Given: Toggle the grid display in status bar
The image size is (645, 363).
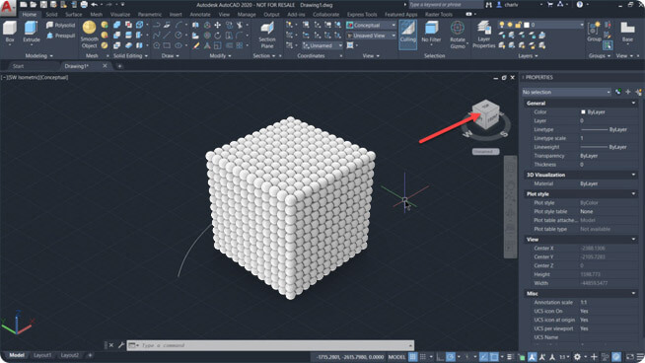Looking at the screenshot, I should (412, 357).
